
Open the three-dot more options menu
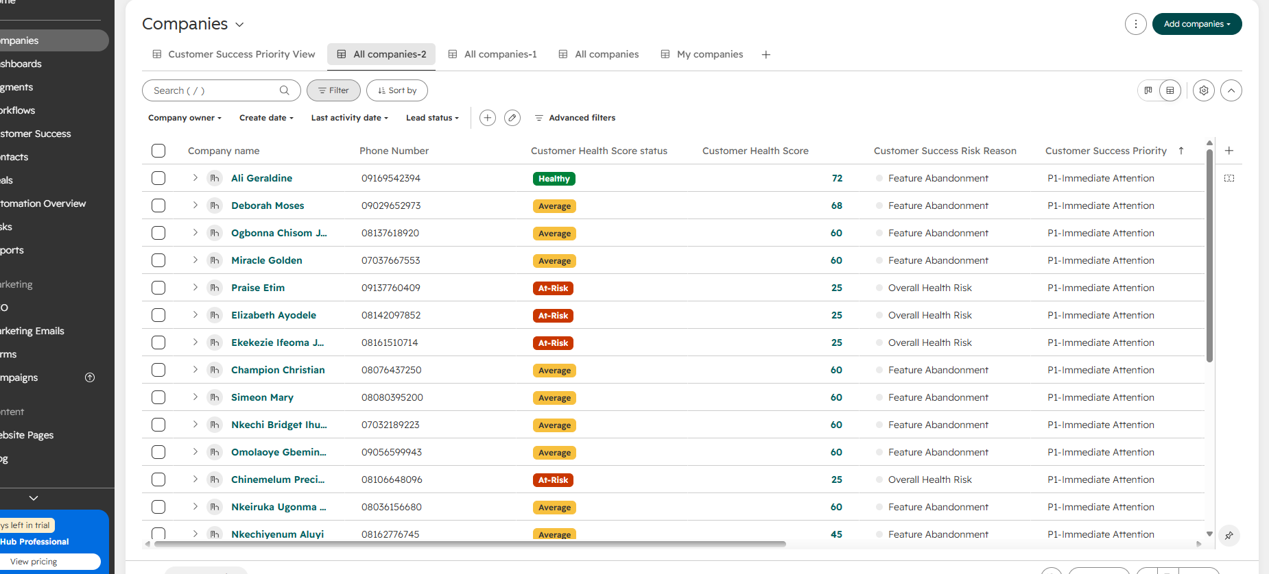pyautogui.click(x=1136, y=24)
